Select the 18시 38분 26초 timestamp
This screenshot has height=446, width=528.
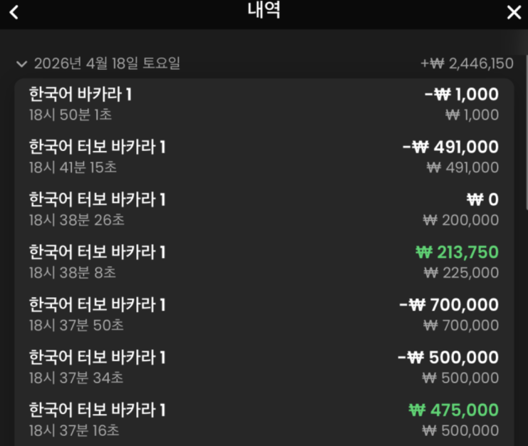coord(77,220)
